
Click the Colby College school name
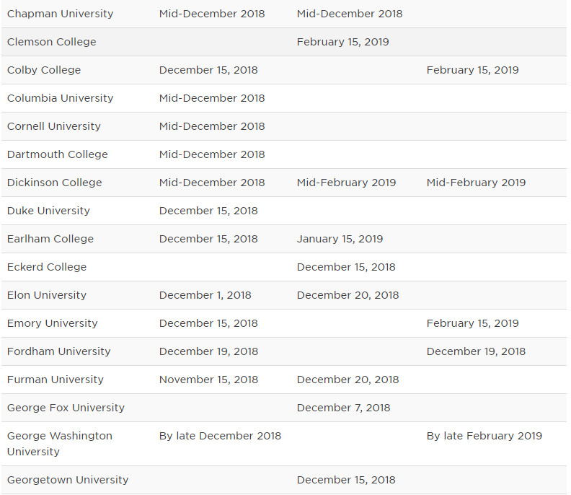pos(44,70)
